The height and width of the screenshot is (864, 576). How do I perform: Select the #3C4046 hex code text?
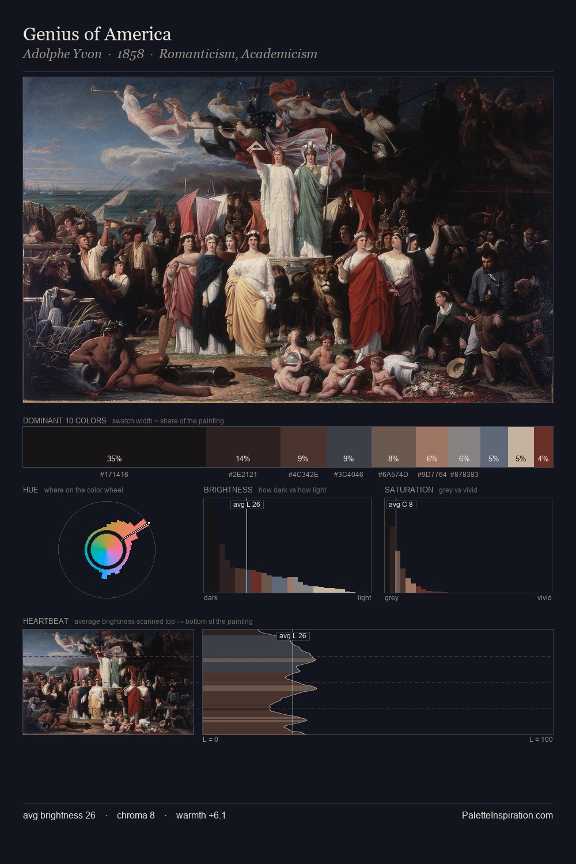coord(348,475)
